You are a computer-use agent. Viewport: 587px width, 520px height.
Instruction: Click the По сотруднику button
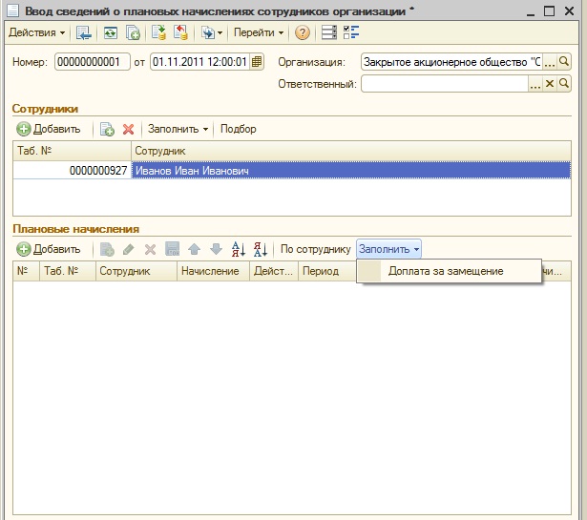tap(316, 249)
